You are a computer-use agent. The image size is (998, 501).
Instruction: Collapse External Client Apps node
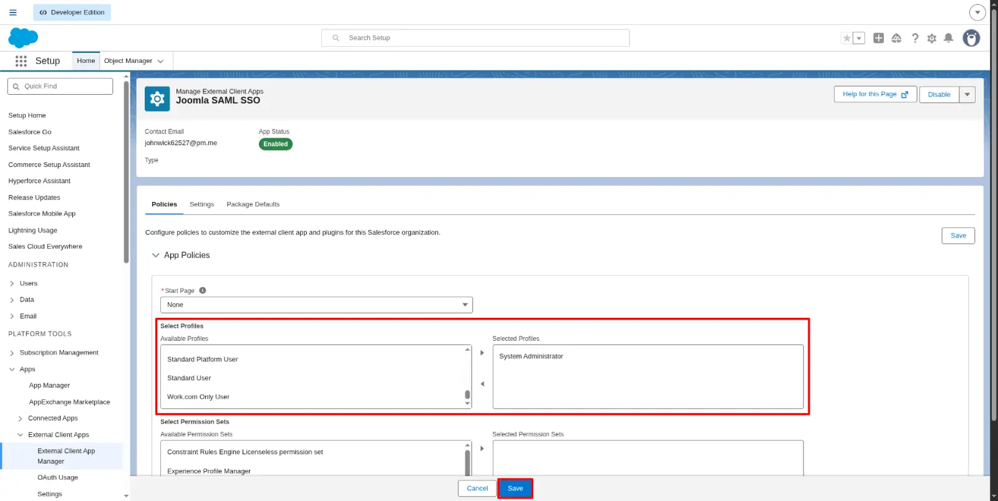[20, 435]
